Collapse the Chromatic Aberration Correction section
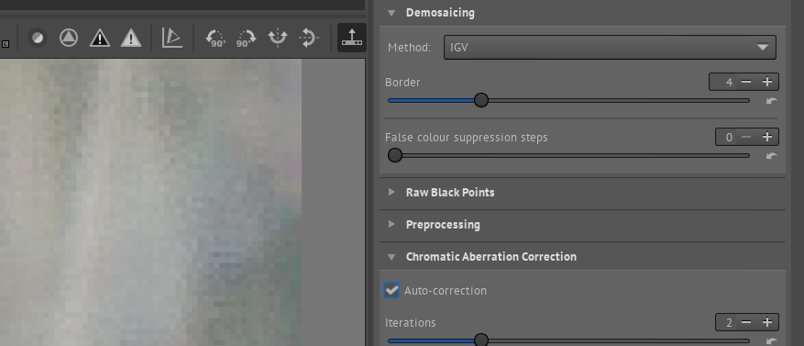This screenshot has height=346, width=804. click(x=391, y=257)
